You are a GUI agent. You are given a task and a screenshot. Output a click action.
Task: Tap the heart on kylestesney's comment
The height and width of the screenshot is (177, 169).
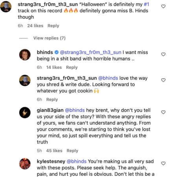point(163,163)
